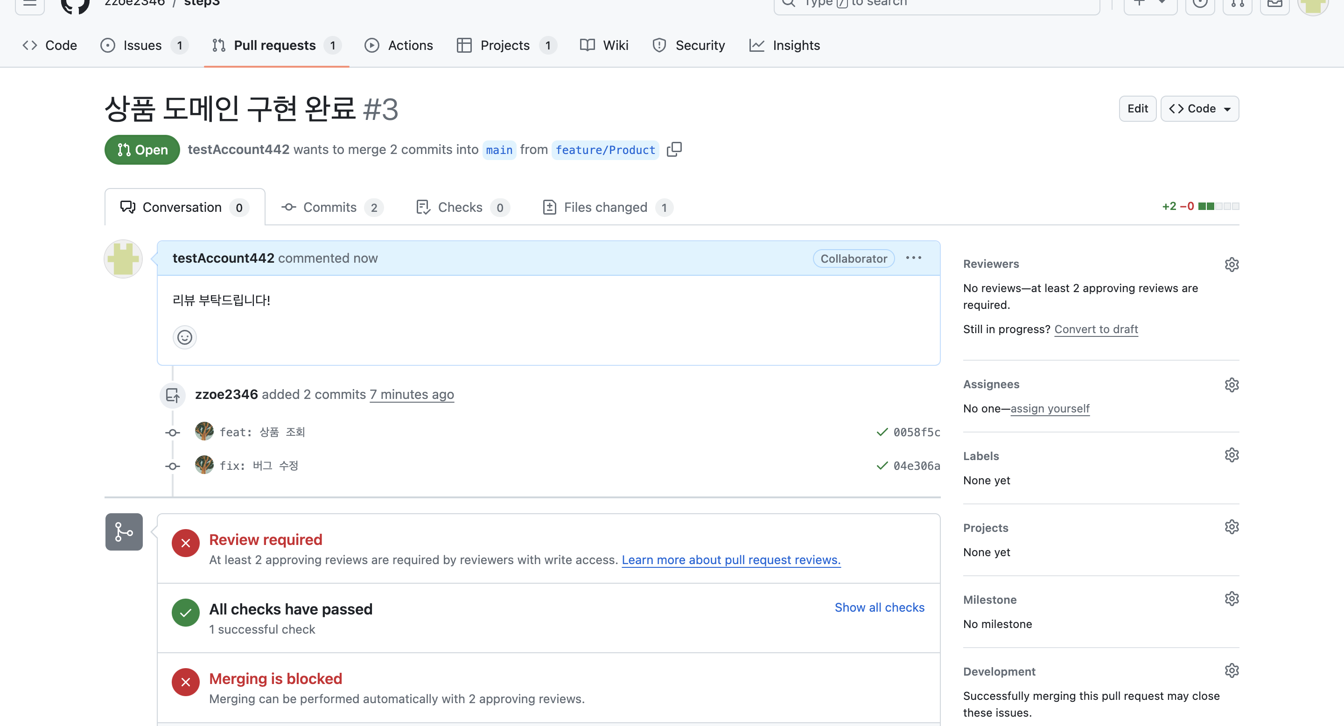
Task: Open comment options three-dot menu
Action: pyautogui.click(x=914, y=258)
